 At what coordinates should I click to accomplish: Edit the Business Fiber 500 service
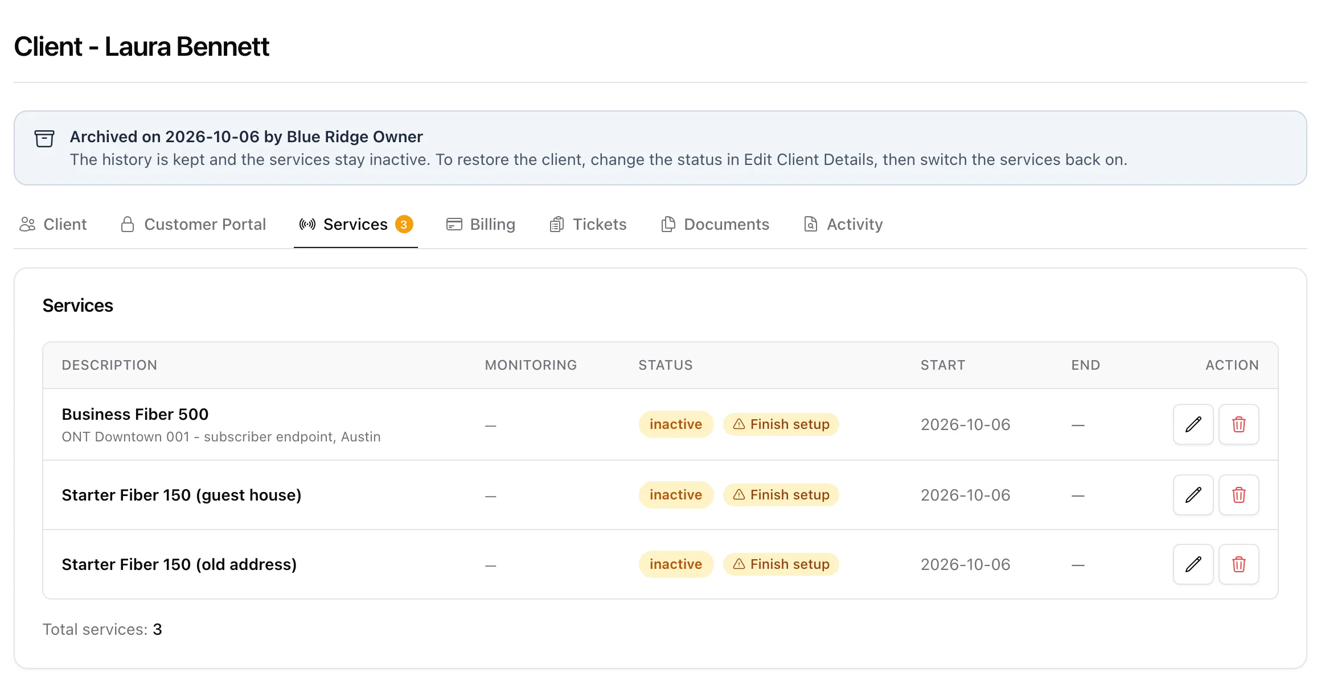point(1193,424)
